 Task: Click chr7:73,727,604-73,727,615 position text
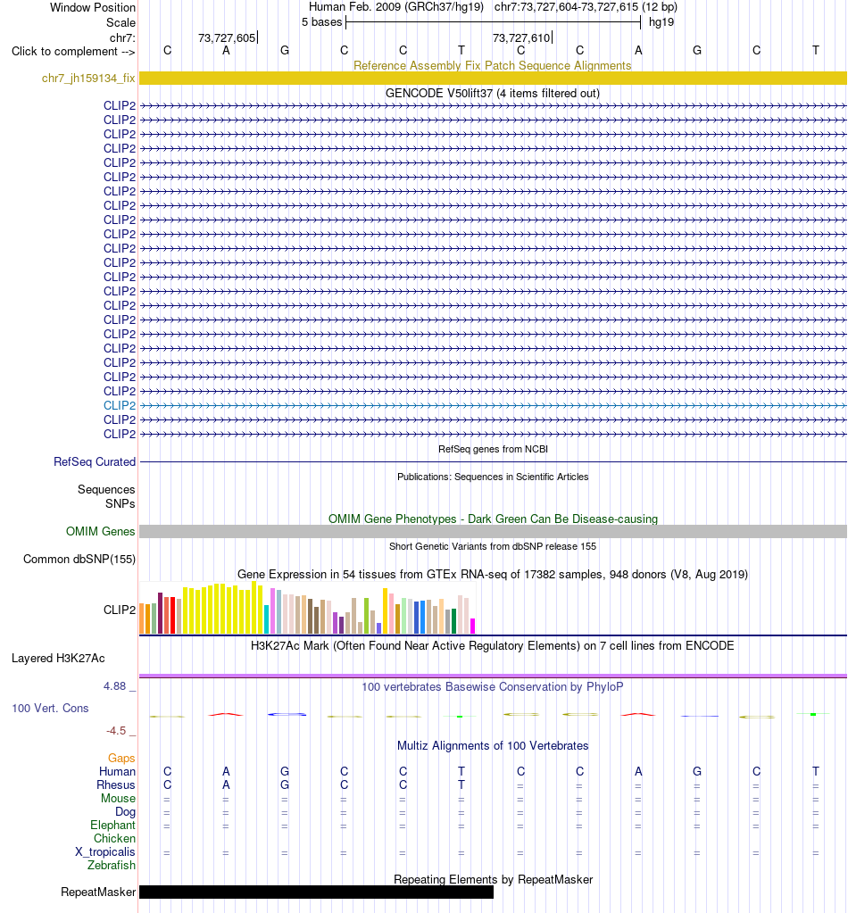click(586, 7)
